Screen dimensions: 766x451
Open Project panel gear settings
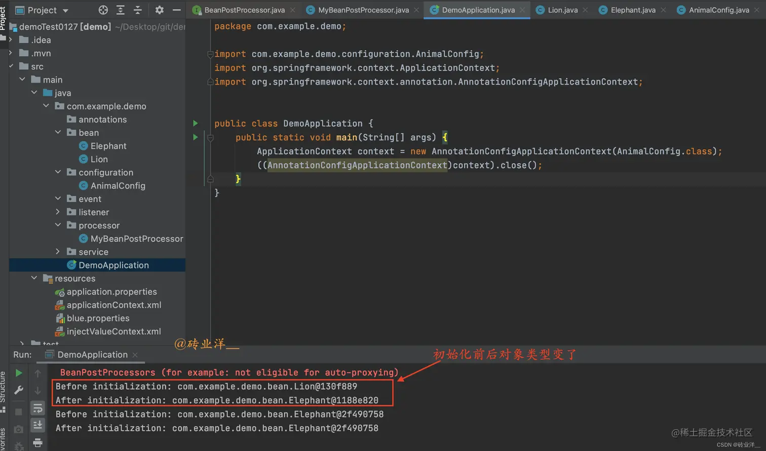159,10
